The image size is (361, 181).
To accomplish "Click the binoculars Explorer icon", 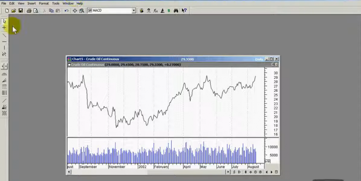I will pos(176,11).
